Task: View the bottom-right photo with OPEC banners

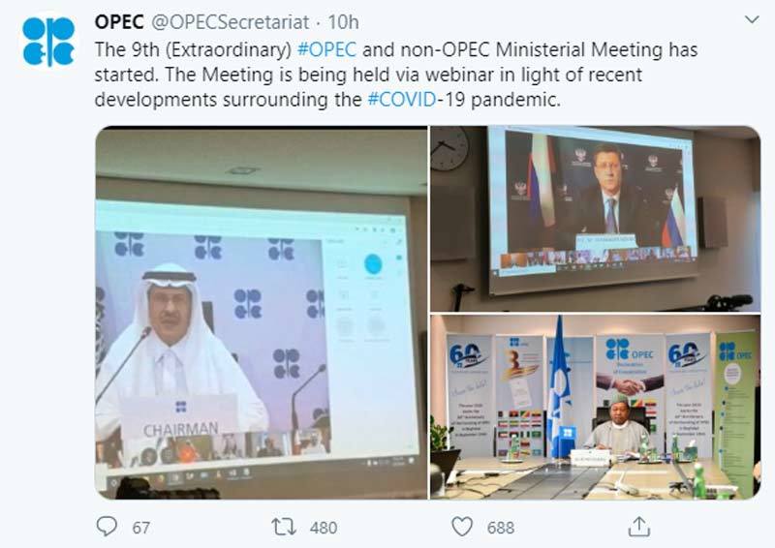Action: (595, 407)
